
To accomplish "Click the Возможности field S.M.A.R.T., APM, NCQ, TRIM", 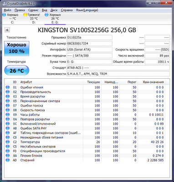I will (118, 74).
